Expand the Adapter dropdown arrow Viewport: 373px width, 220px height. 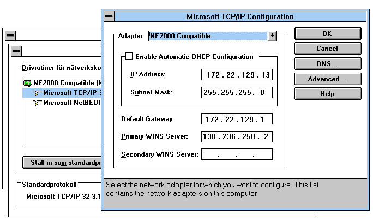click(x=273, y=36)
